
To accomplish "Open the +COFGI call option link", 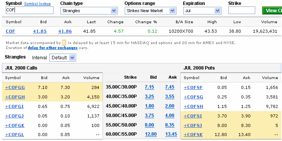I will 15,106.
